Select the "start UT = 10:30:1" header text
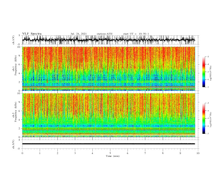Screen dimensions: 223x172 (136, 34)
